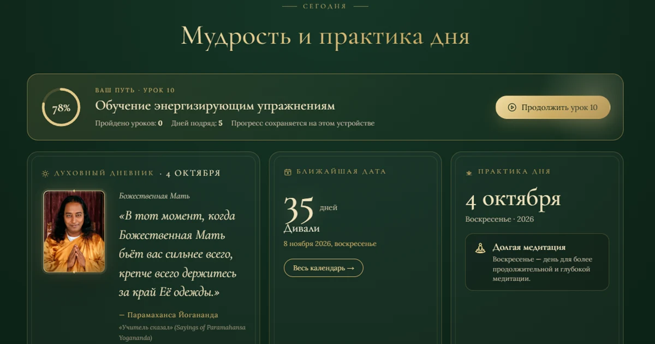The image size is (655, 344).
Task: Click the Воскресенье · 2026 subtitle
Action: (x=499, y=220)
